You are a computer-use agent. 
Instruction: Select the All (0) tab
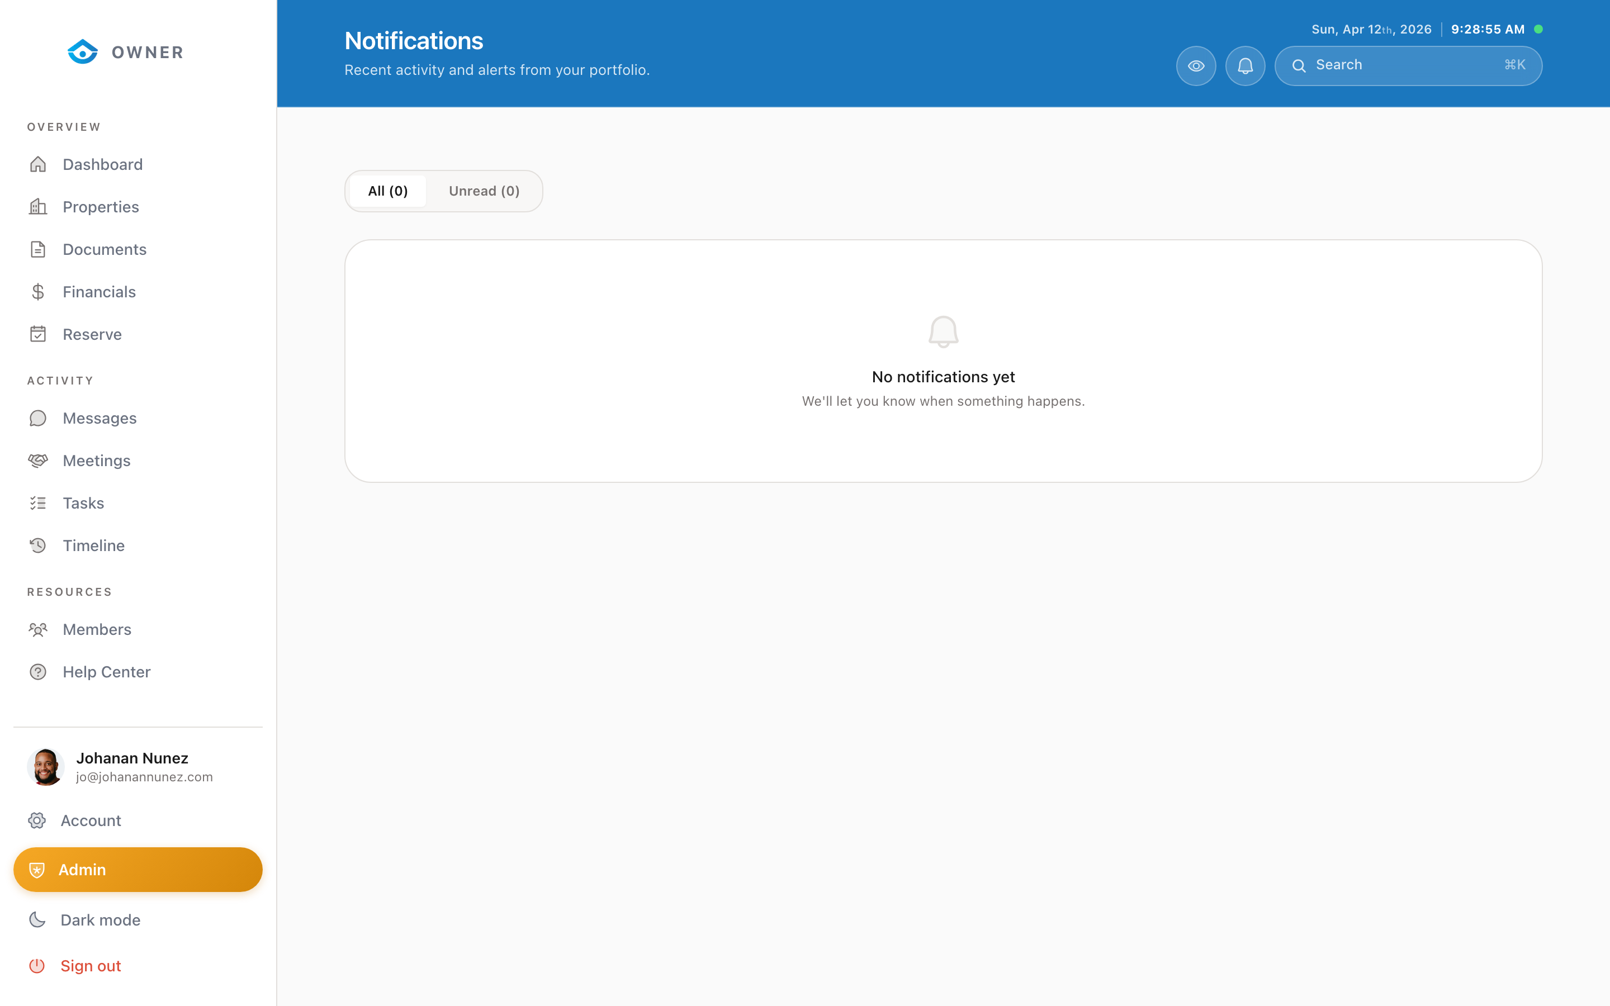[388, 191]
